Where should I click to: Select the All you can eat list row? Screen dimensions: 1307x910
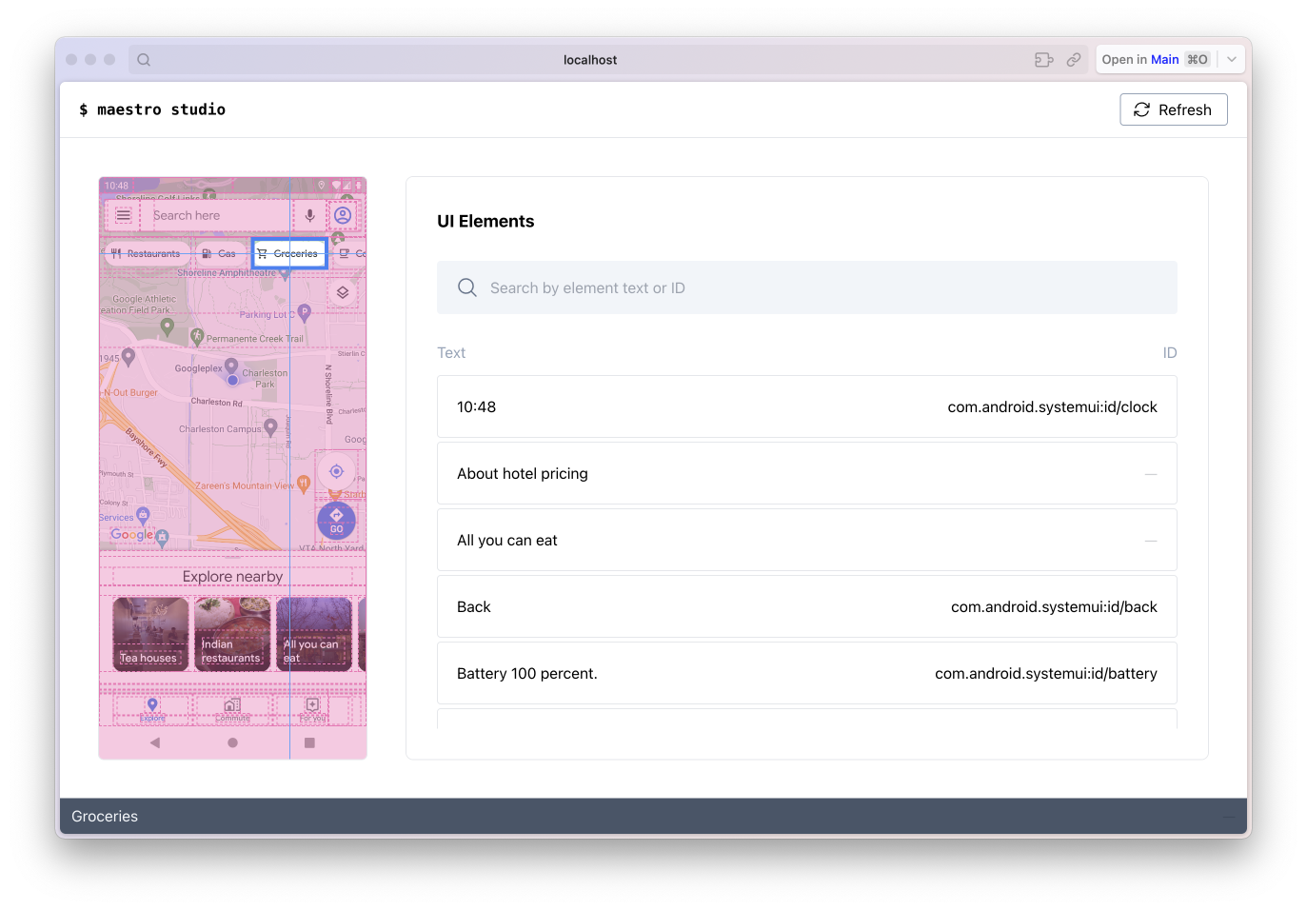807,540
